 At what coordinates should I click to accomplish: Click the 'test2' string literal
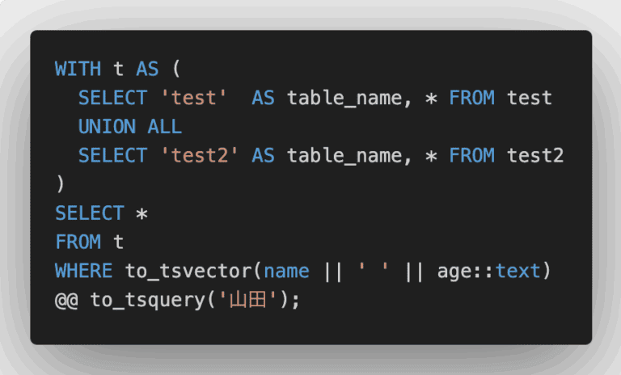point(199,155)
